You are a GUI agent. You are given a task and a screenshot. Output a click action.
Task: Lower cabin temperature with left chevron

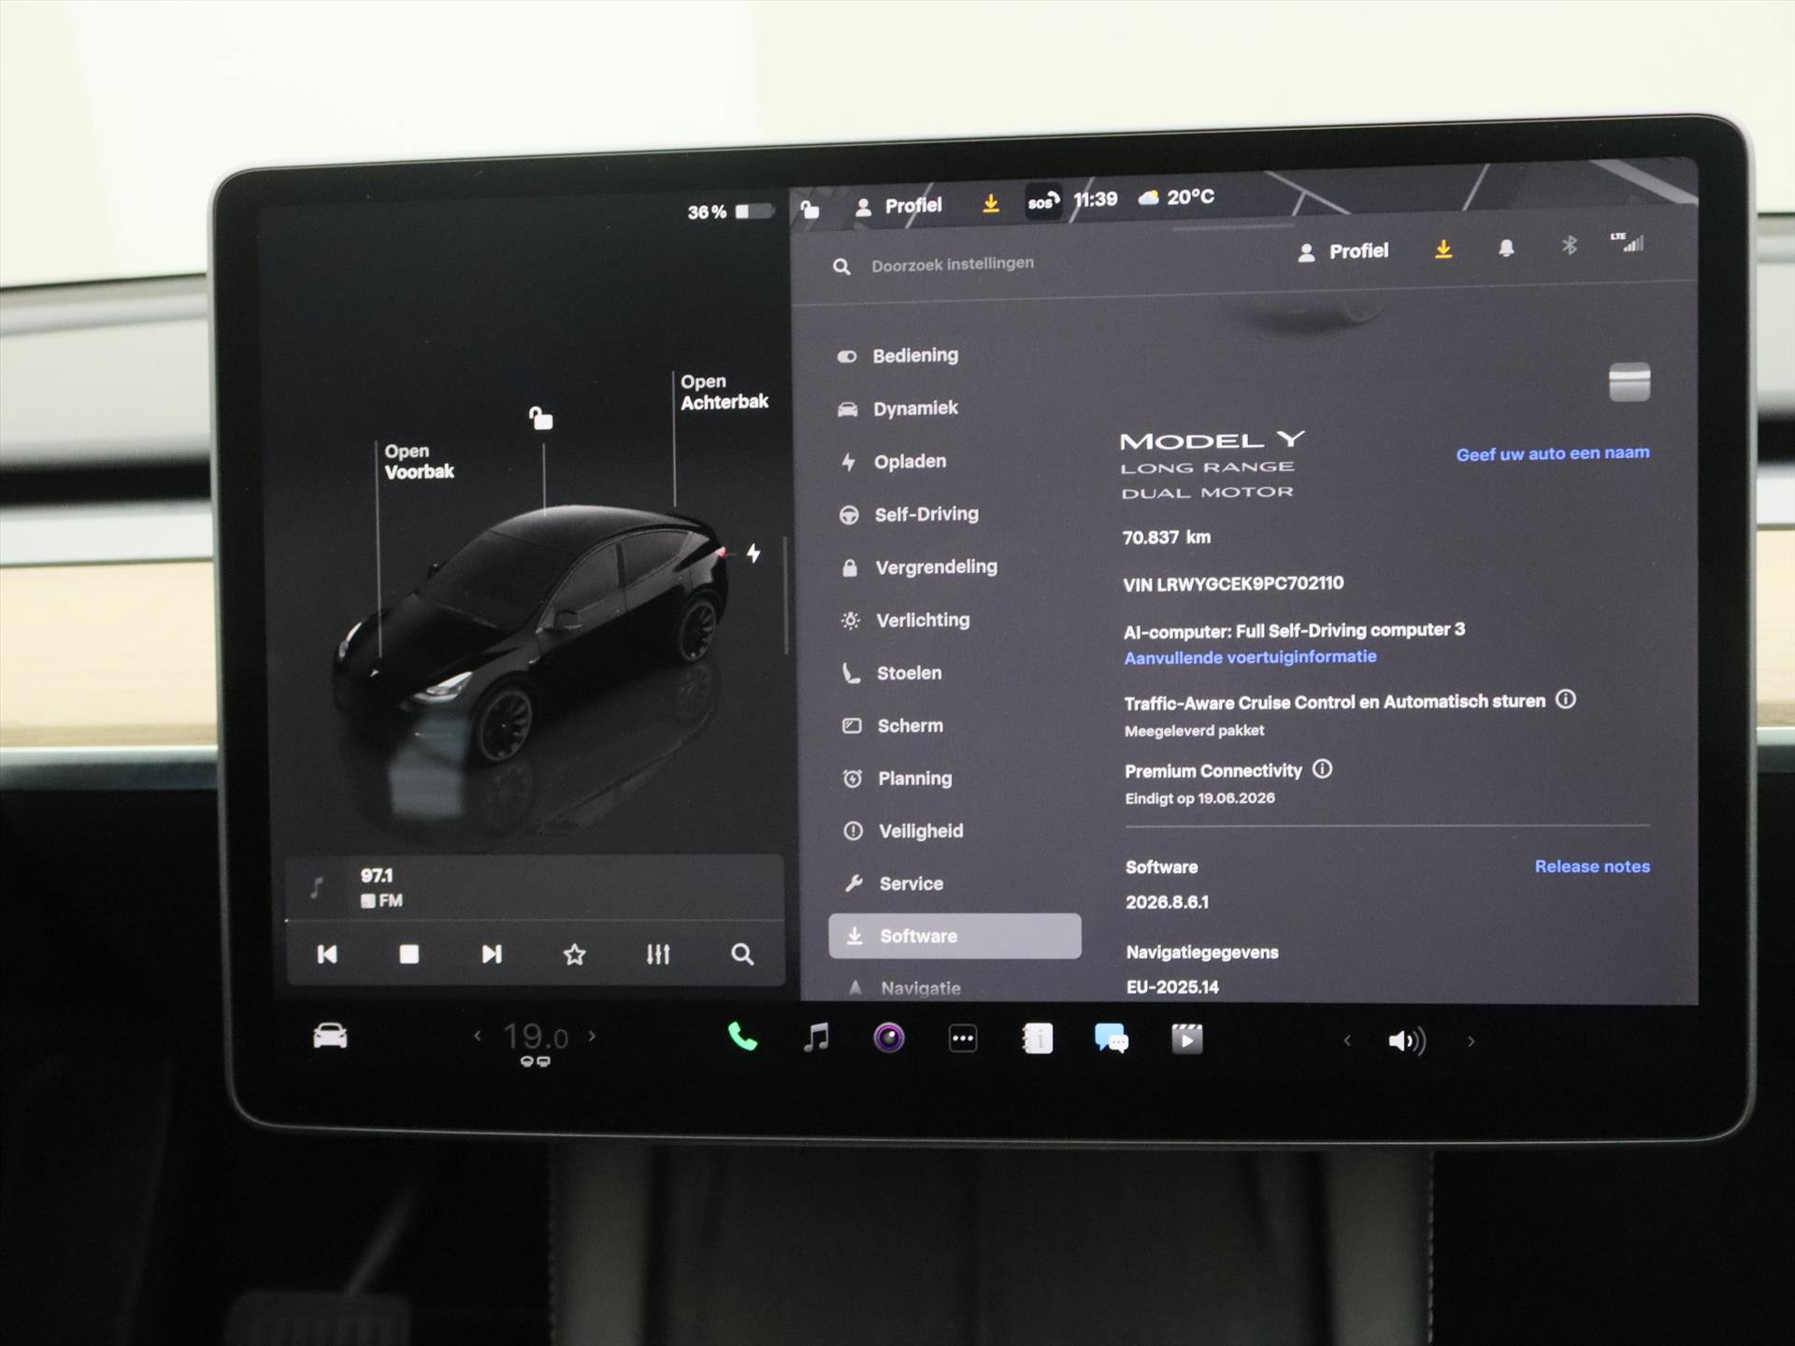(478, 1036)
